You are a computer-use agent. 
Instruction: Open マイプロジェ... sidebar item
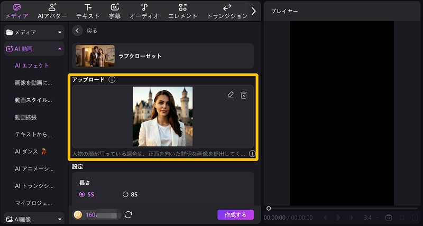pos(33,203)
